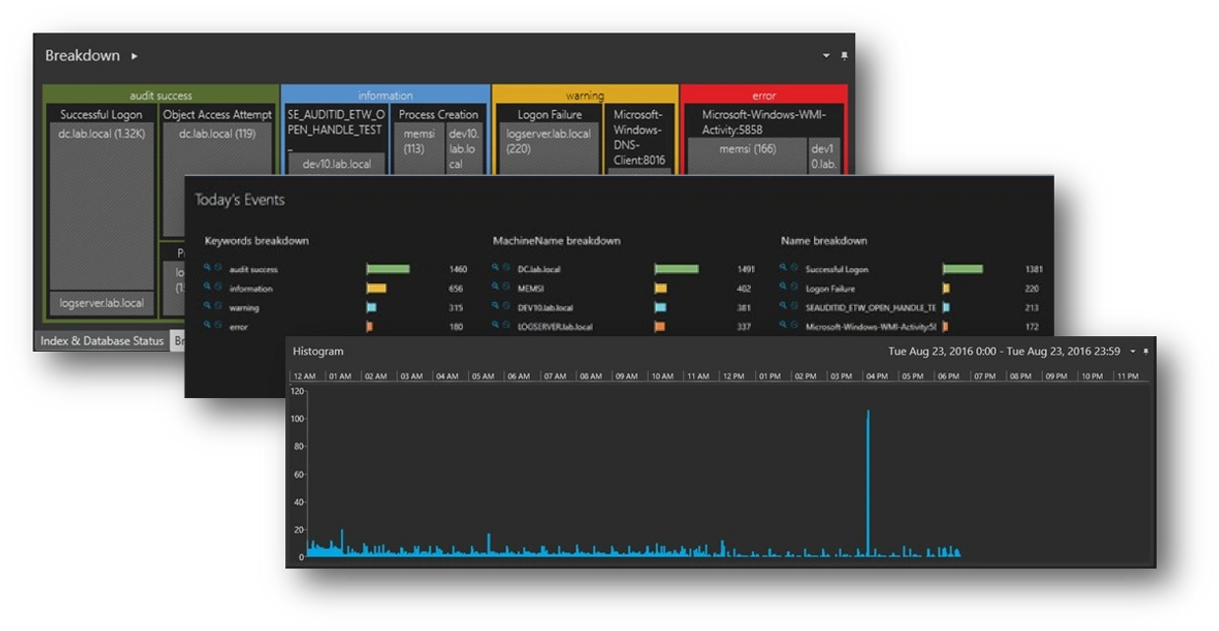The width and height of the screenshot is (1219, 631).
Task: Click the histogram date range text
Action: (x=1004, y=352)
